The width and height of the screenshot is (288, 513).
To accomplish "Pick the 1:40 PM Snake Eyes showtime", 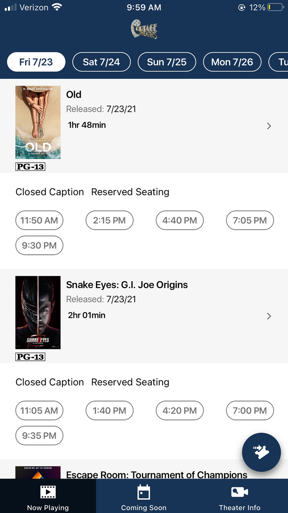I will pyautogui.click(x=109, y=410).
